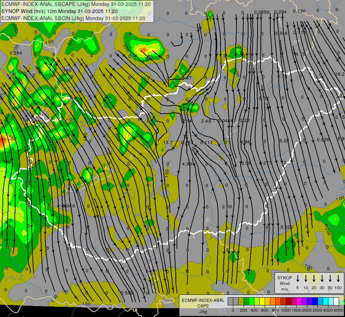Pick the yellow-green CAPE legend swatch

coord(257,301)
